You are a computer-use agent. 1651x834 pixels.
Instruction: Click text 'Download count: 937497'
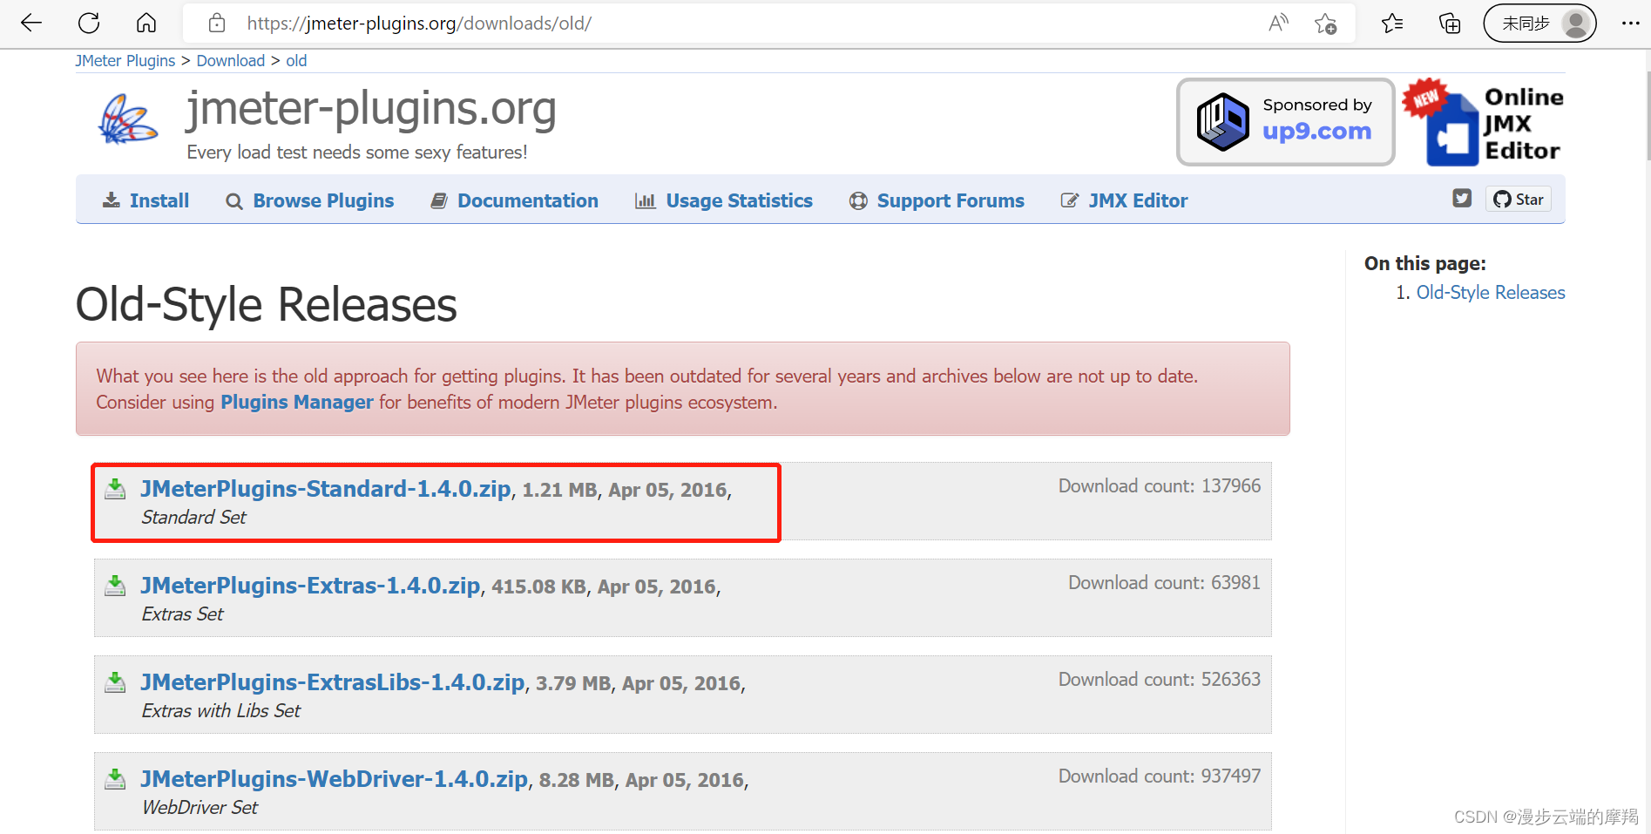point(1160,776)
